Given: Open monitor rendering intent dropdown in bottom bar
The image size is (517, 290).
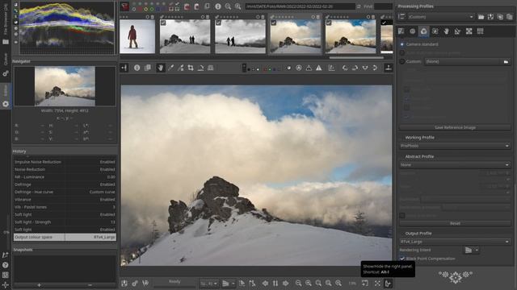Looking at the screenshot, I should (228, 283).
